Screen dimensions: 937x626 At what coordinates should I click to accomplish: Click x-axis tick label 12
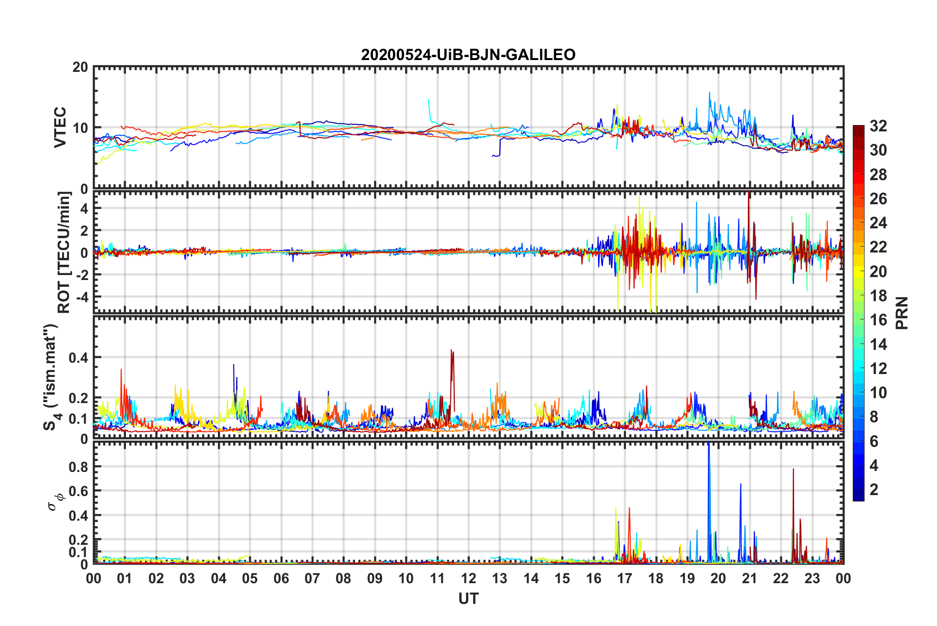[468, 578]
